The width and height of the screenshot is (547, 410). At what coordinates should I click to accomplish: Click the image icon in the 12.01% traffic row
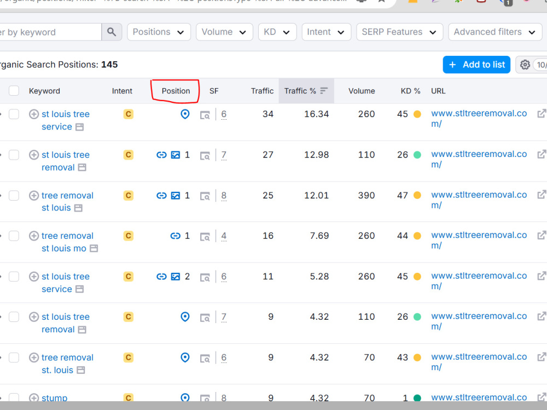coord(176,196)
